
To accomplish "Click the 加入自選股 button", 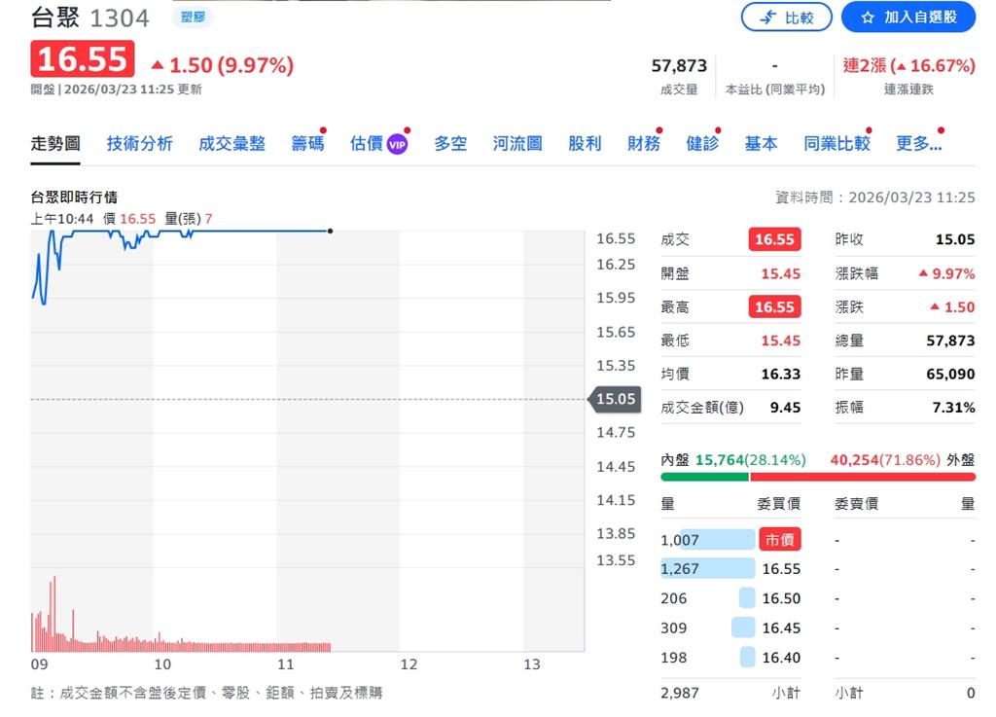I will click(x=908, y=17).
